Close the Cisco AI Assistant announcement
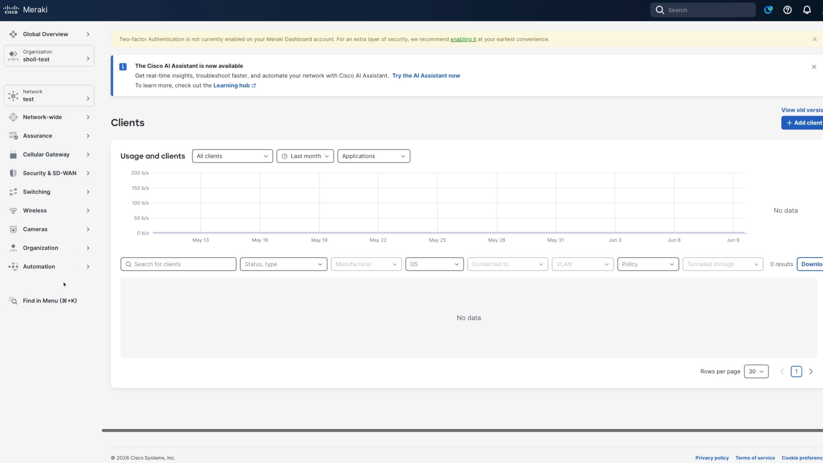 [814, 67]
